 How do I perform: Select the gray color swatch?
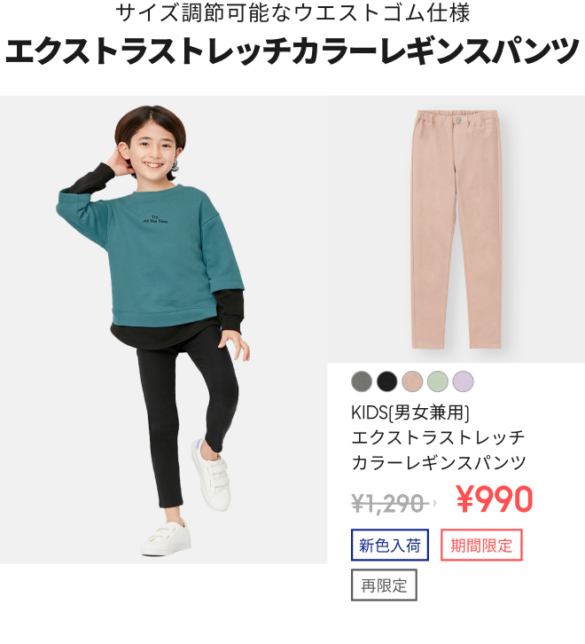pyautogui.click(x=362, y=381)
